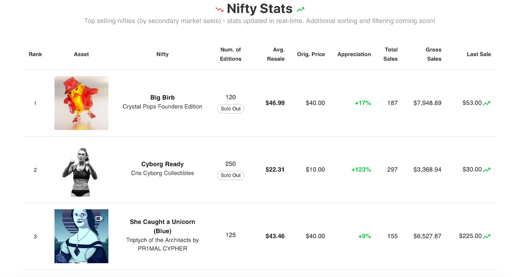Click trend arrow beside $53.00 last sale
Screen dimensions: 512x277
click(x=487, y=103)
